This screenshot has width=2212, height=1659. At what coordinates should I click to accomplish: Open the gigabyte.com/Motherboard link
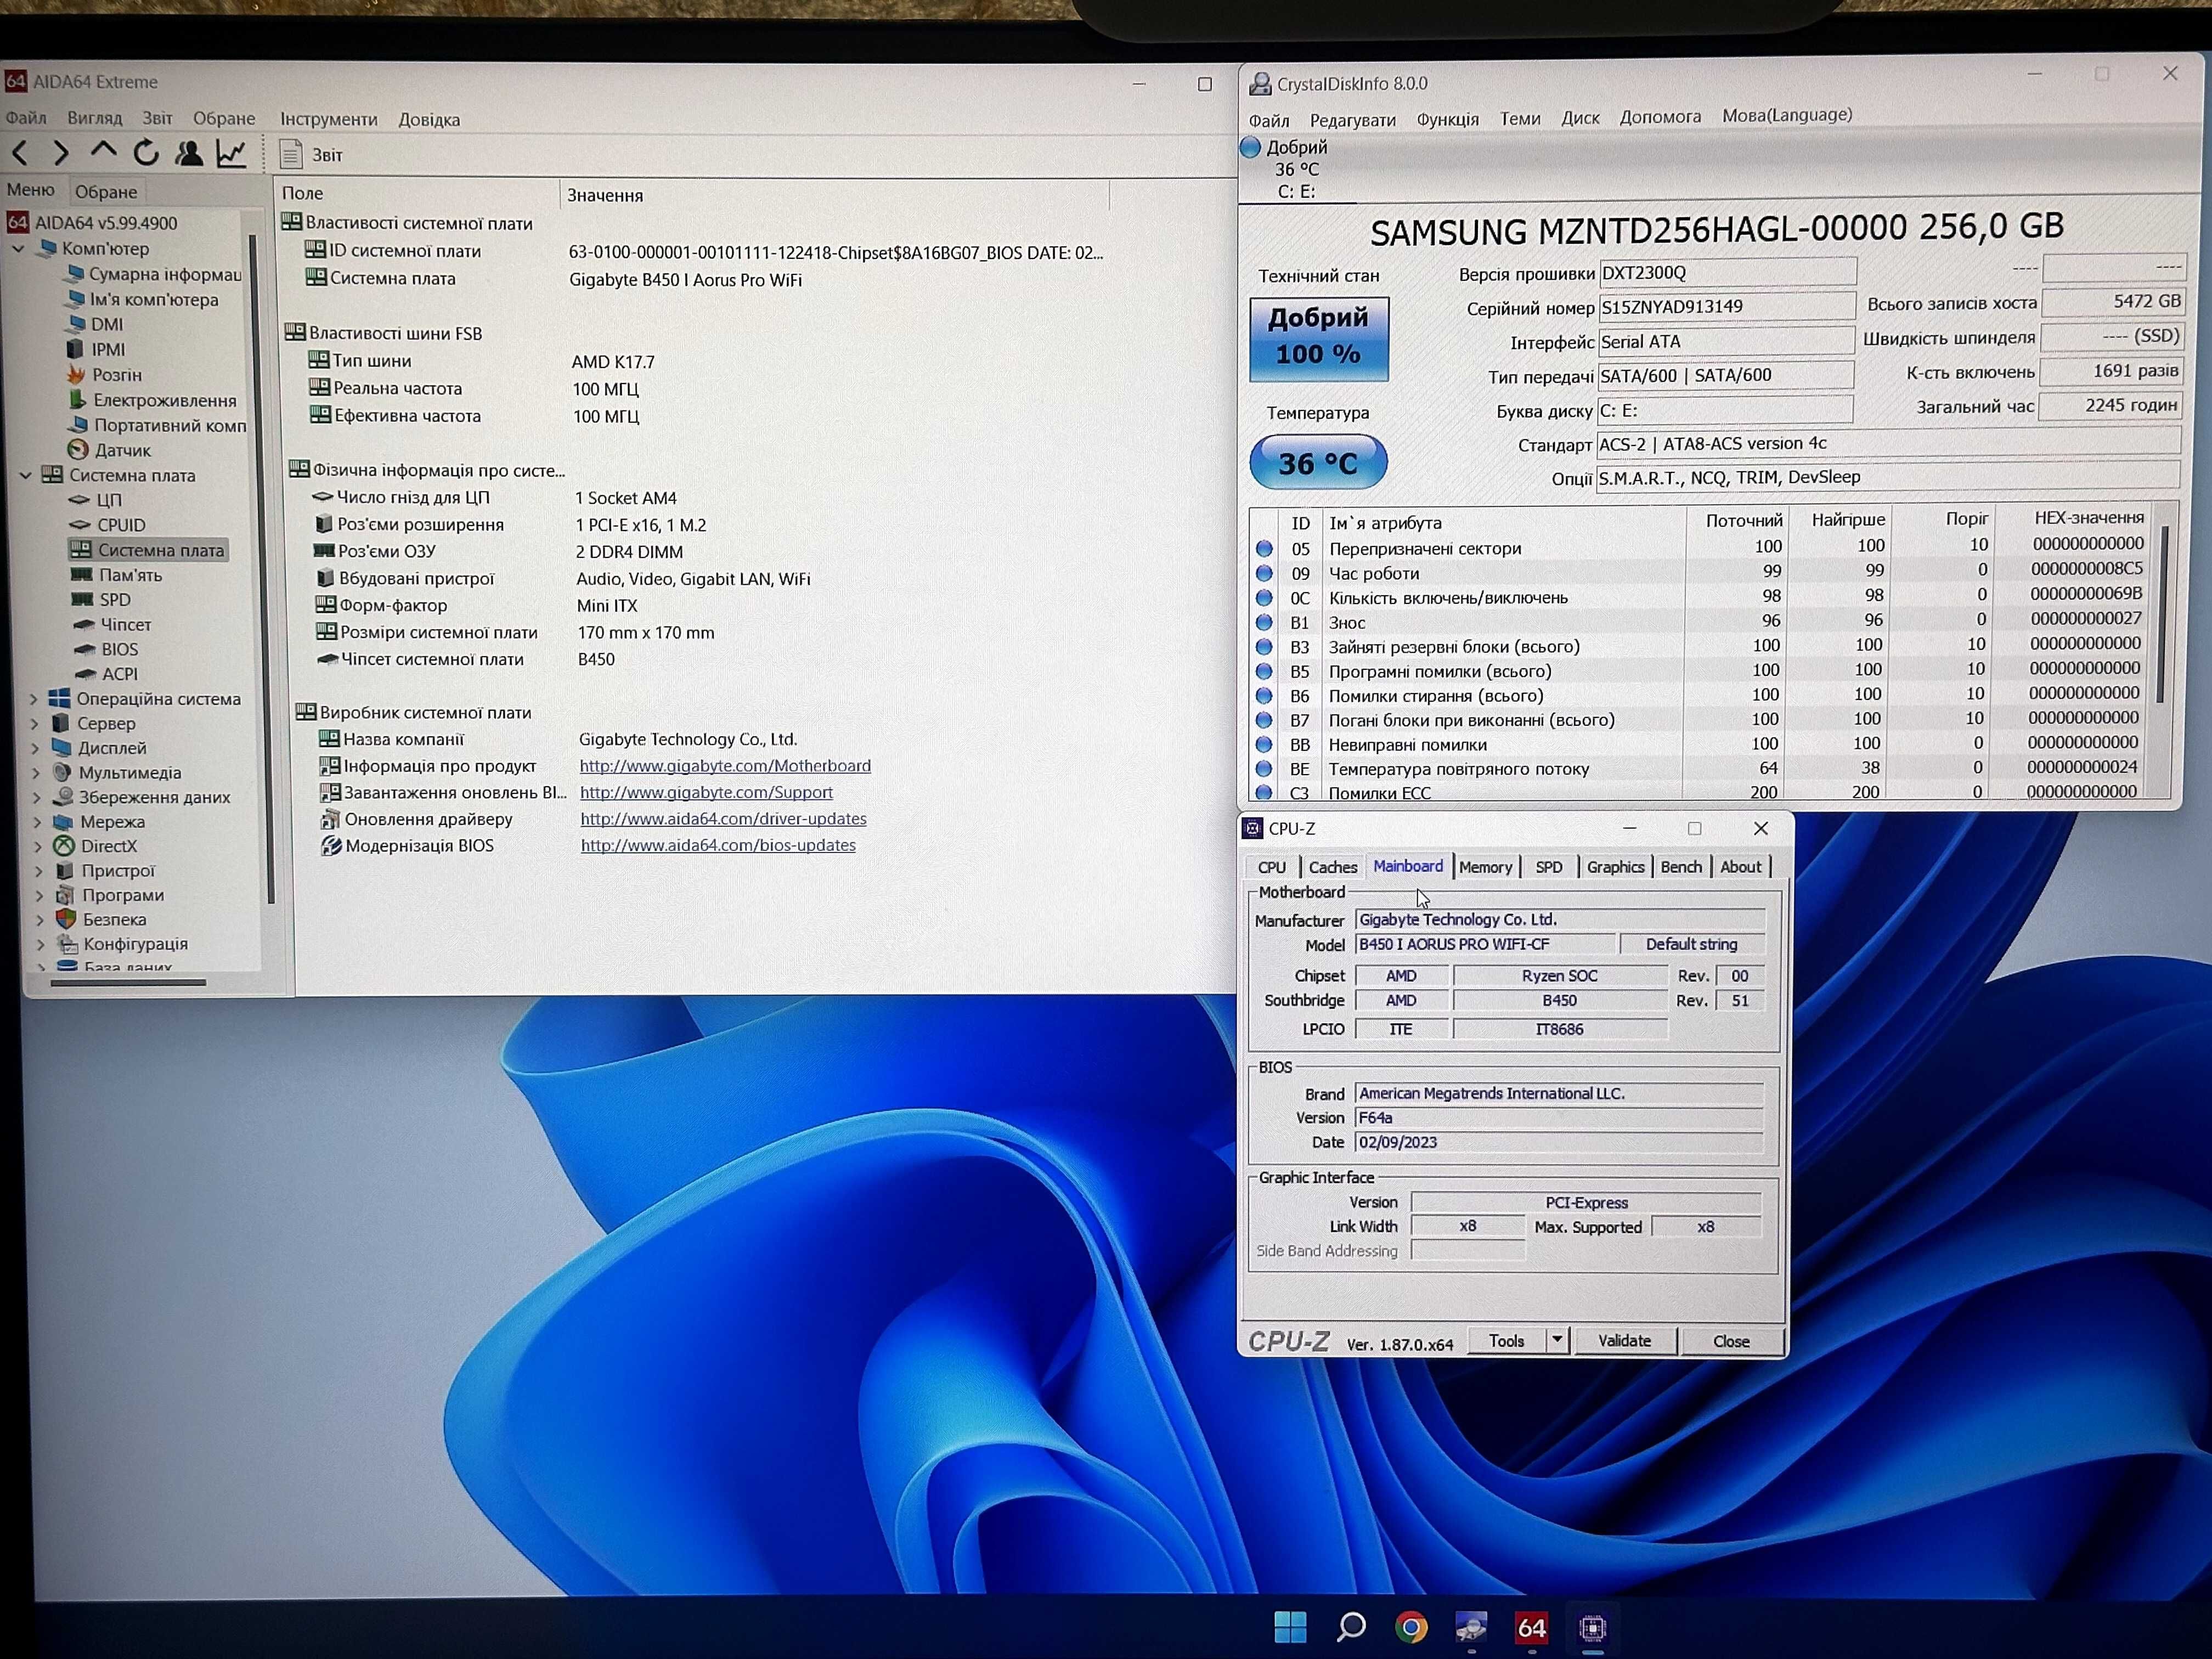pos(725,766)
